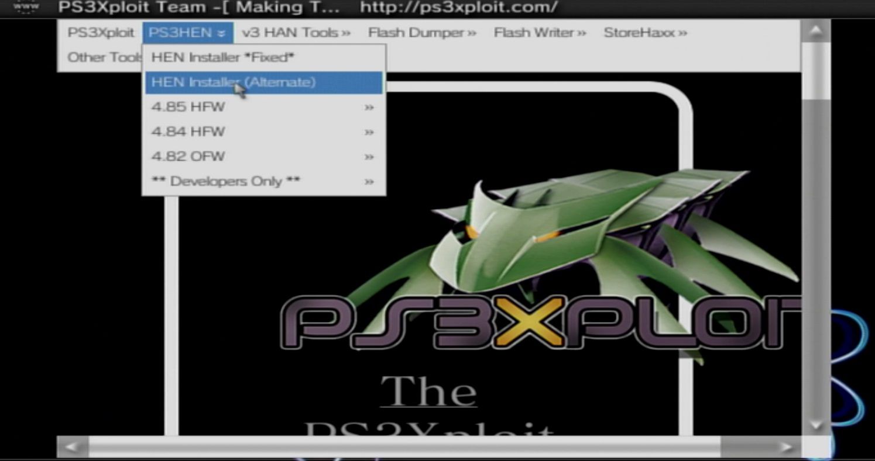
Task: Expand the v3 HAN Tools menu
Action: point(296,33)
